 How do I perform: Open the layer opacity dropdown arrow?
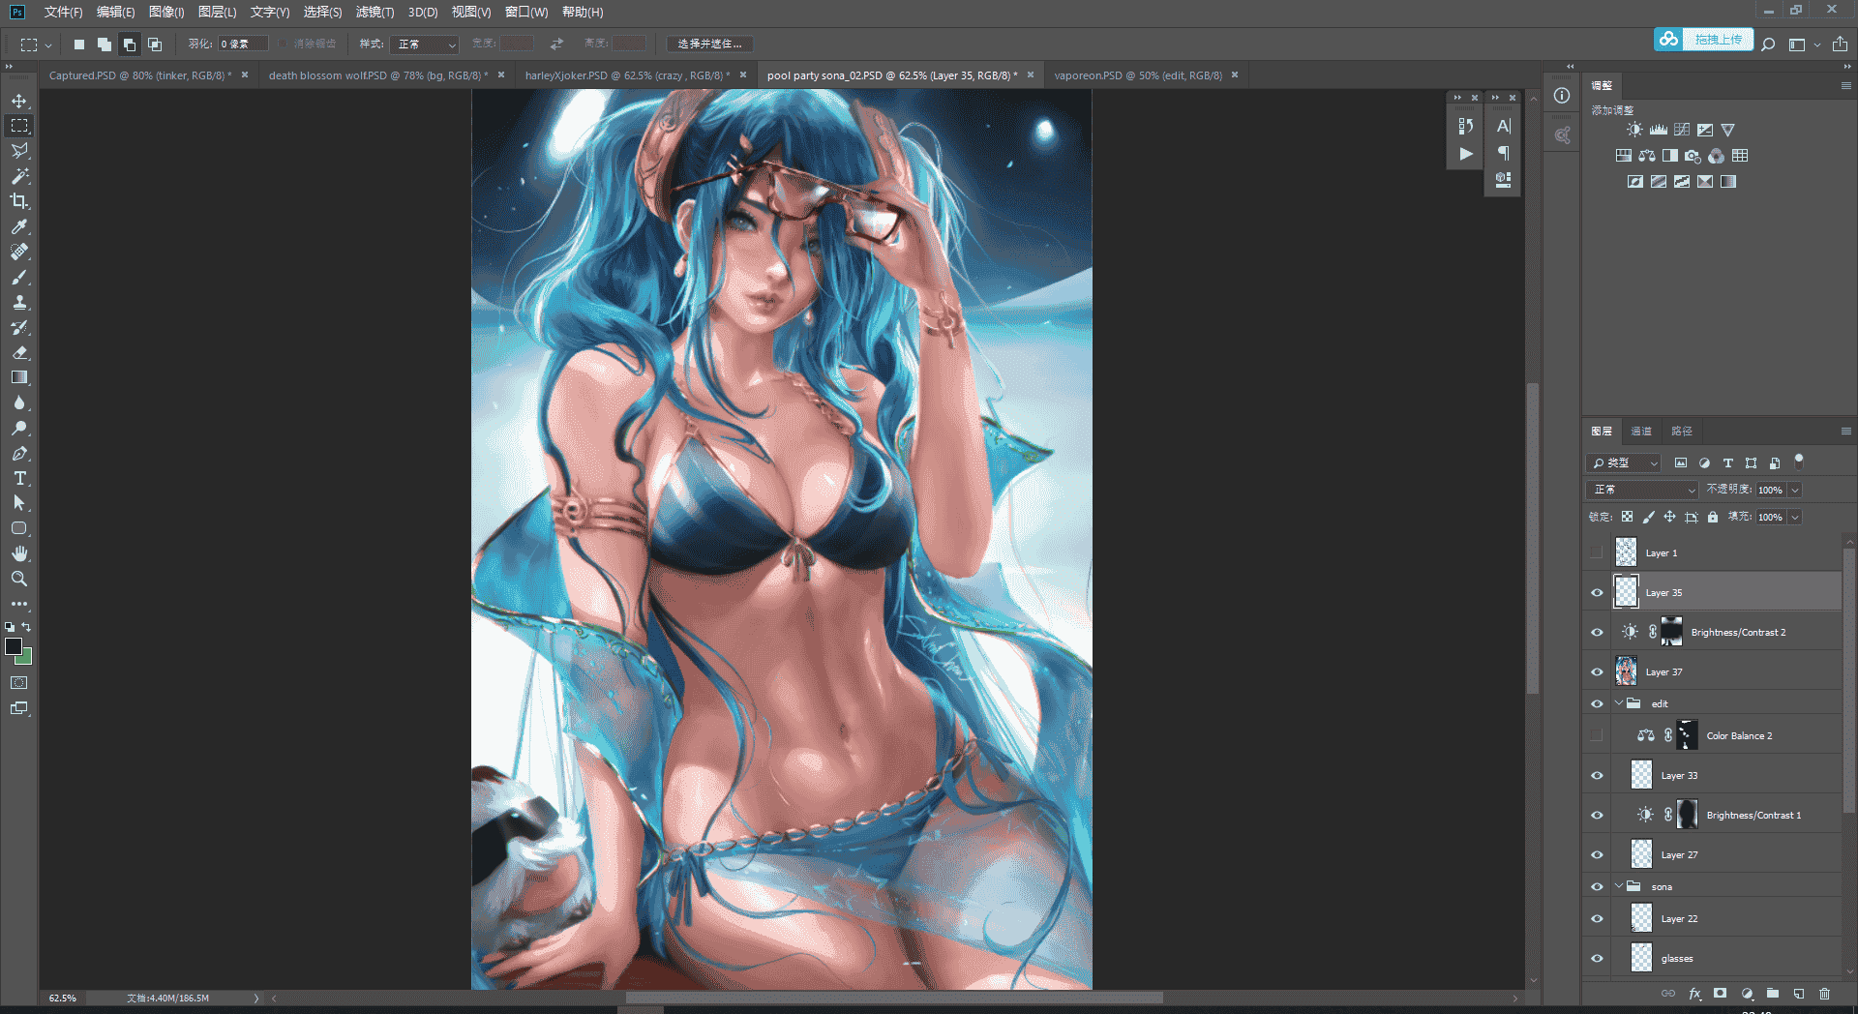[x=1795, y=490]
